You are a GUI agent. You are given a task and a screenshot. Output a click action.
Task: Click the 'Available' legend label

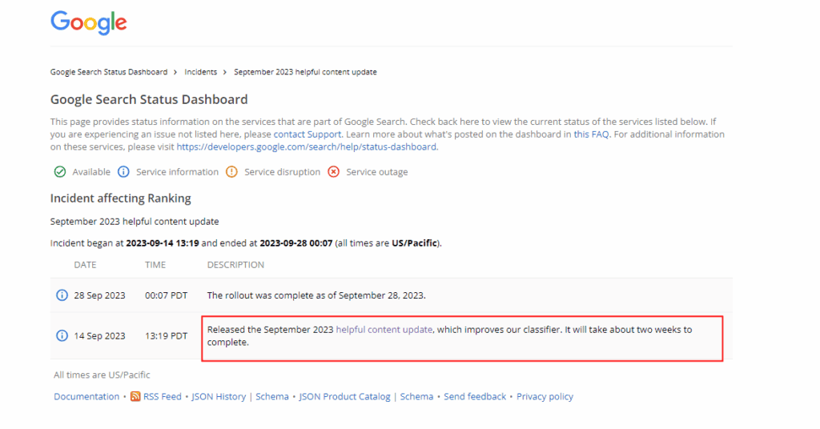tap(91, 172)
